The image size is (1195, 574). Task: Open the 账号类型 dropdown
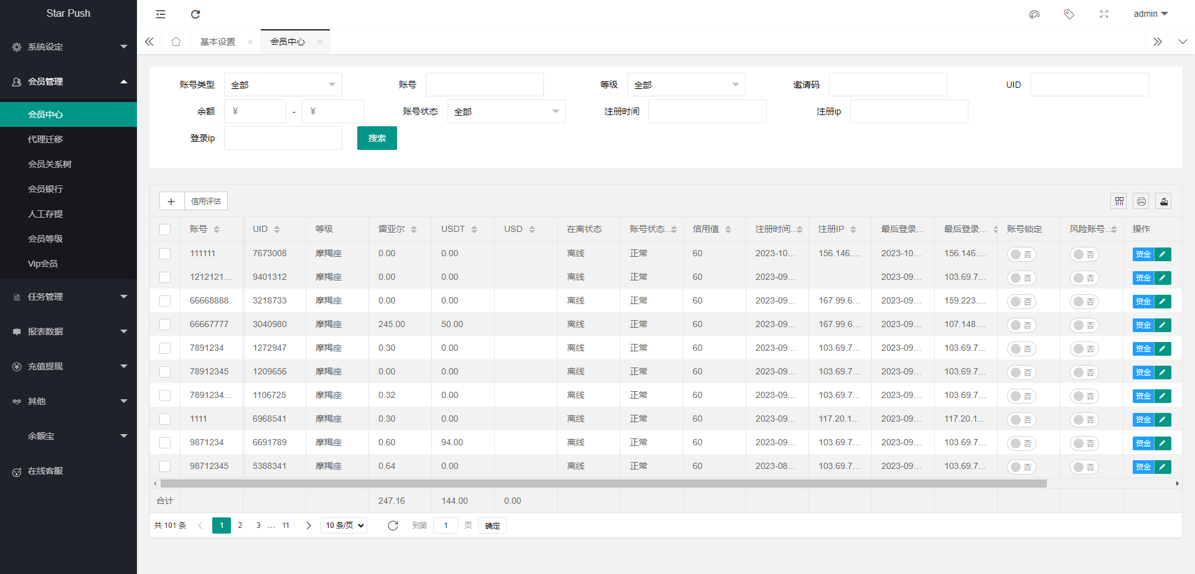[283, 85]
